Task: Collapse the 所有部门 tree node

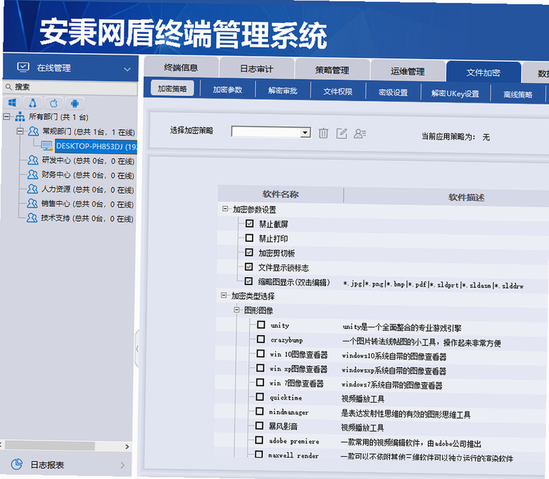Action: tap(6, 116)
